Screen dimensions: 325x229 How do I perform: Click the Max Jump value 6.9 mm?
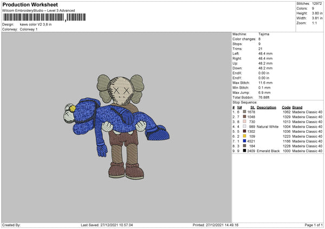[264, 92]
